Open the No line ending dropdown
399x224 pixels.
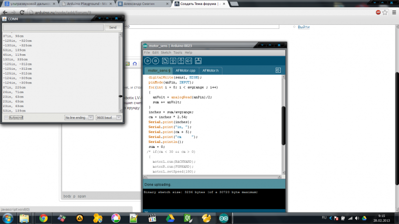click(79, 117)
